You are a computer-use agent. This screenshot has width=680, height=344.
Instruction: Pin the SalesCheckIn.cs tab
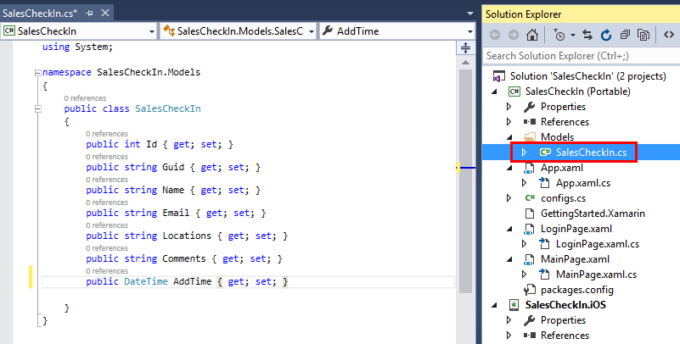(x=90, y=14)
